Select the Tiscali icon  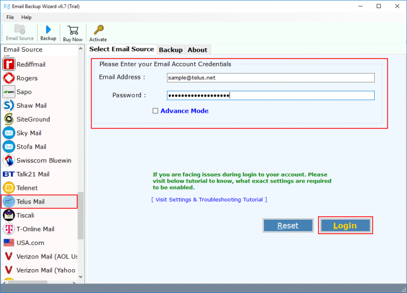[9, 215]
